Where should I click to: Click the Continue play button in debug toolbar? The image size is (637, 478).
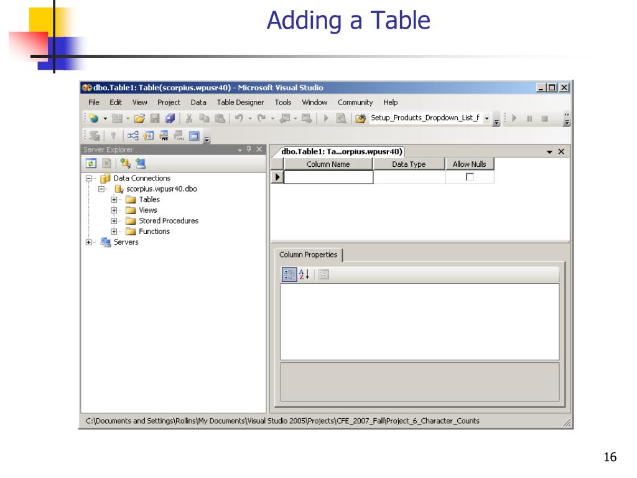click(x=514, y=118)
